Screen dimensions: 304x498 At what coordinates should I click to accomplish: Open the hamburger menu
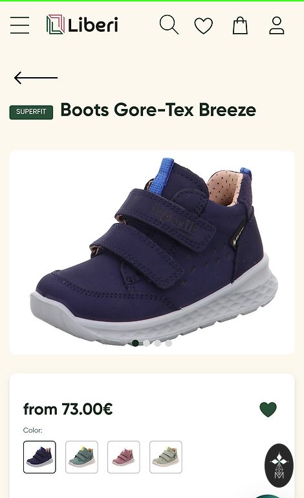pyautogui.click(x=19, y=25)
